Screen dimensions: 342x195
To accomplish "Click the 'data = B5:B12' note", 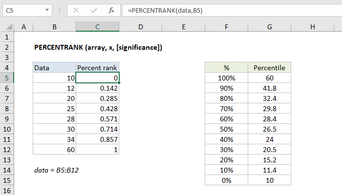I will [56, 170].
